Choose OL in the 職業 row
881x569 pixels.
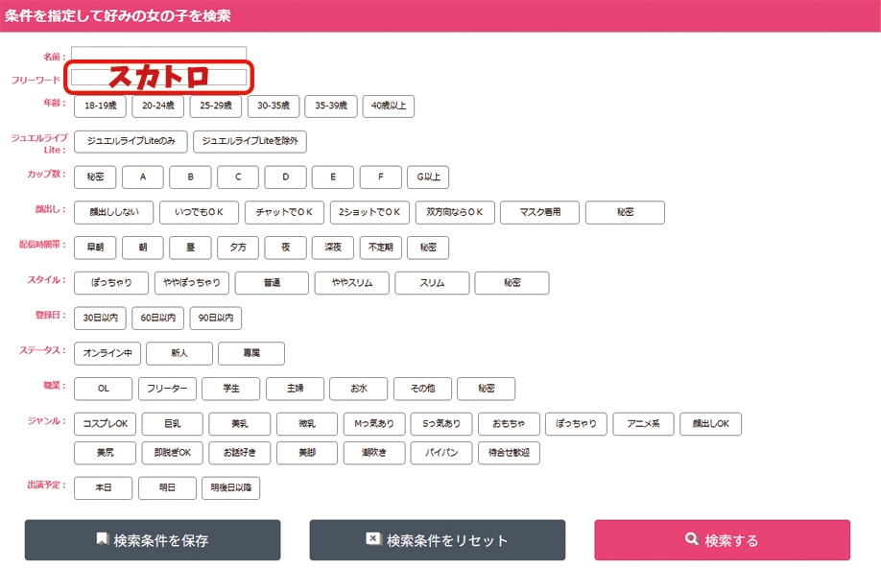[x=103, y=389]
